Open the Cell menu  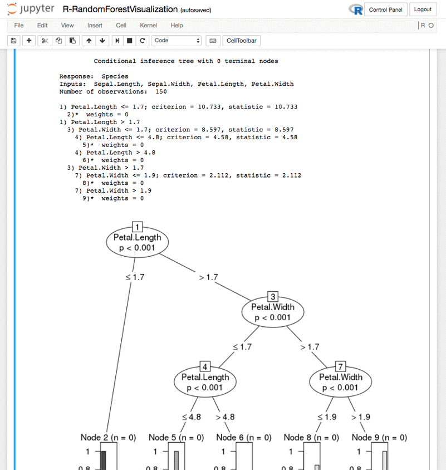click(121, 25)
